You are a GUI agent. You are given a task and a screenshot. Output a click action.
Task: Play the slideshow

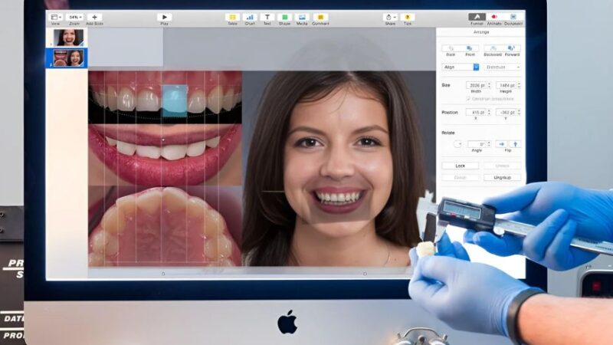164,17
